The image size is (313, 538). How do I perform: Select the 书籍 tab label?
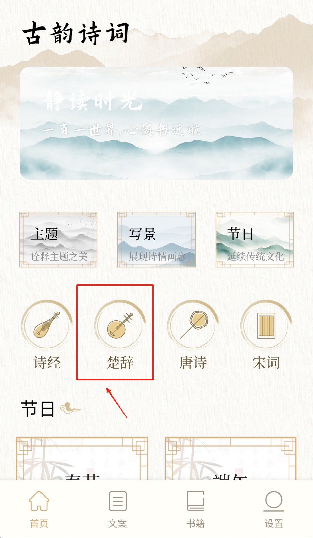tap(196, 523)
